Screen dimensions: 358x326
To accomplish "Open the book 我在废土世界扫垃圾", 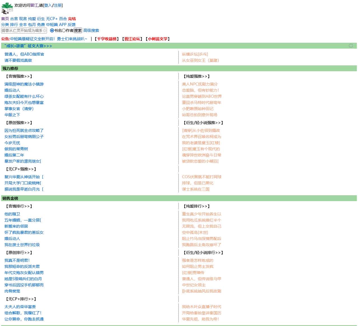I will point(22,245).
